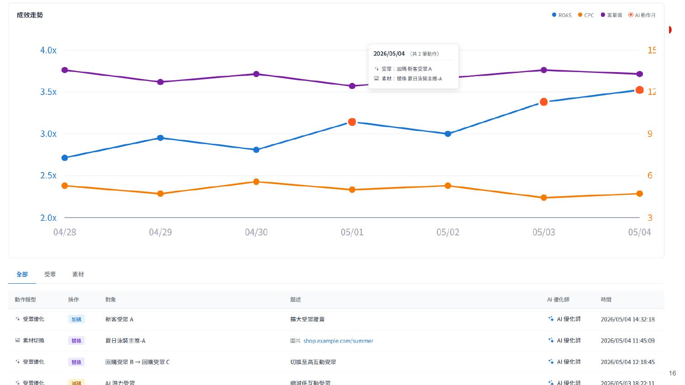Click the AI action marker on 05/01
The image size is (685, 385).
(x=352, y=122)
